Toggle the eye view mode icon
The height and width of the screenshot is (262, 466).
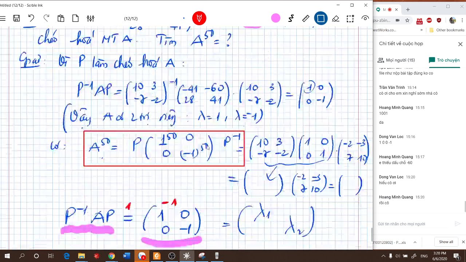click(365, 18)
